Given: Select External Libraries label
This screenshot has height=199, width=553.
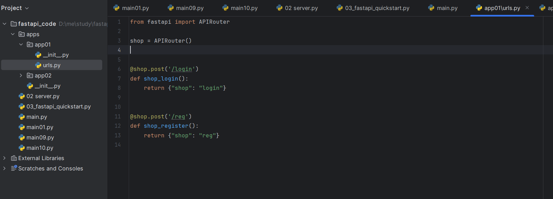Looking at the screenshot, I should (x=41, y=158).
